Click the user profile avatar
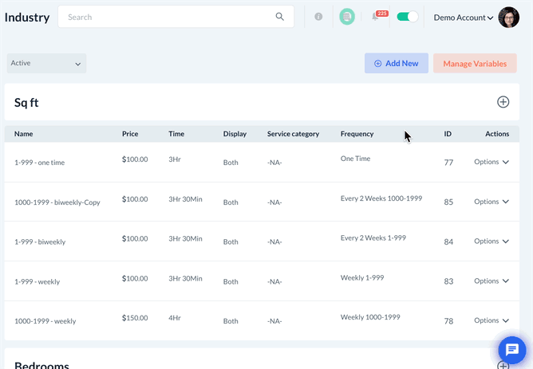Viewport: 533px width, 369px height. coord(508,18)
